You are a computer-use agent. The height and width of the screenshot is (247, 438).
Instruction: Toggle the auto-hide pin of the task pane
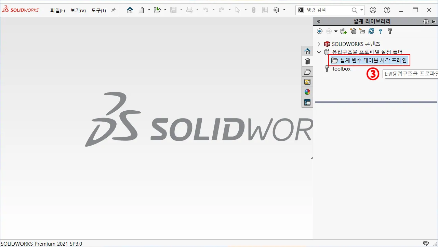(433, 21)
